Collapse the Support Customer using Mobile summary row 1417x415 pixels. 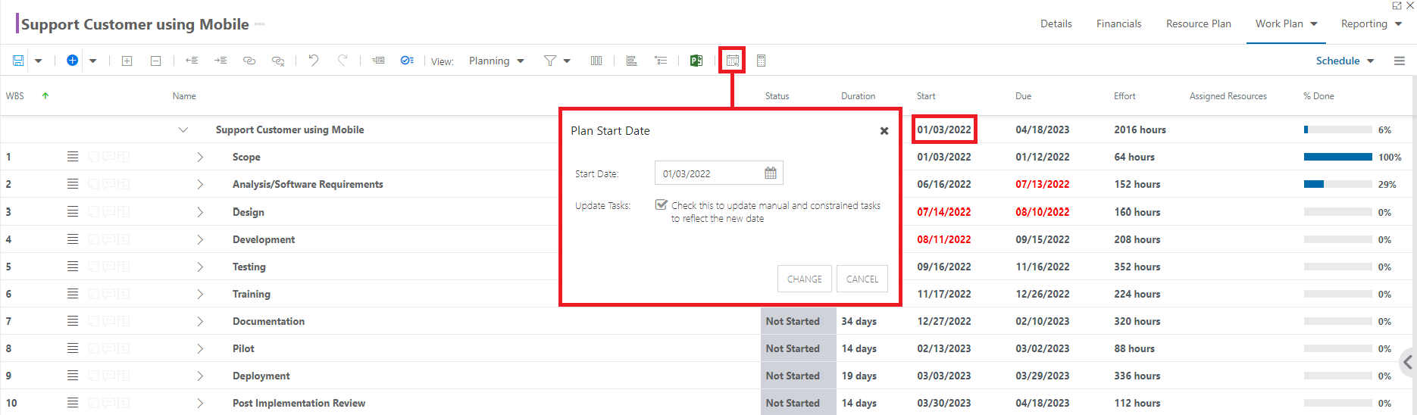183,129
